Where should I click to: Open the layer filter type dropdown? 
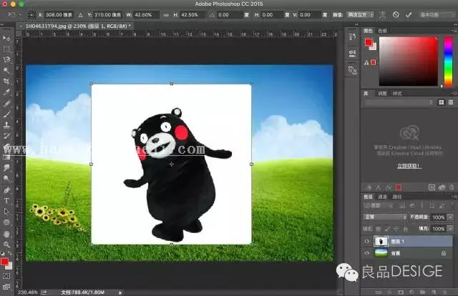click(378, 206)
